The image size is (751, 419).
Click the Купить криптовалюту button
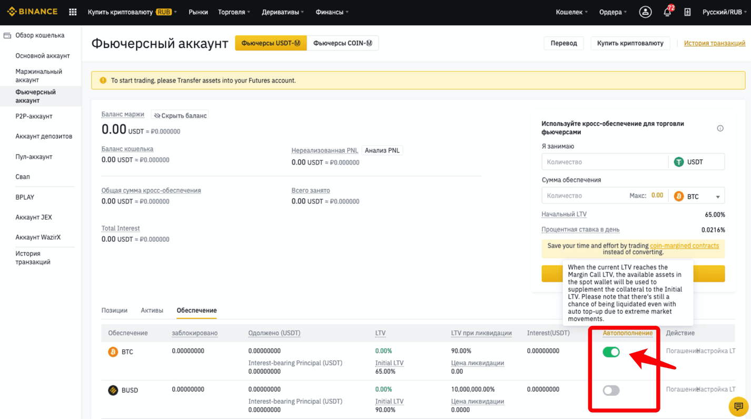(630, 43)
